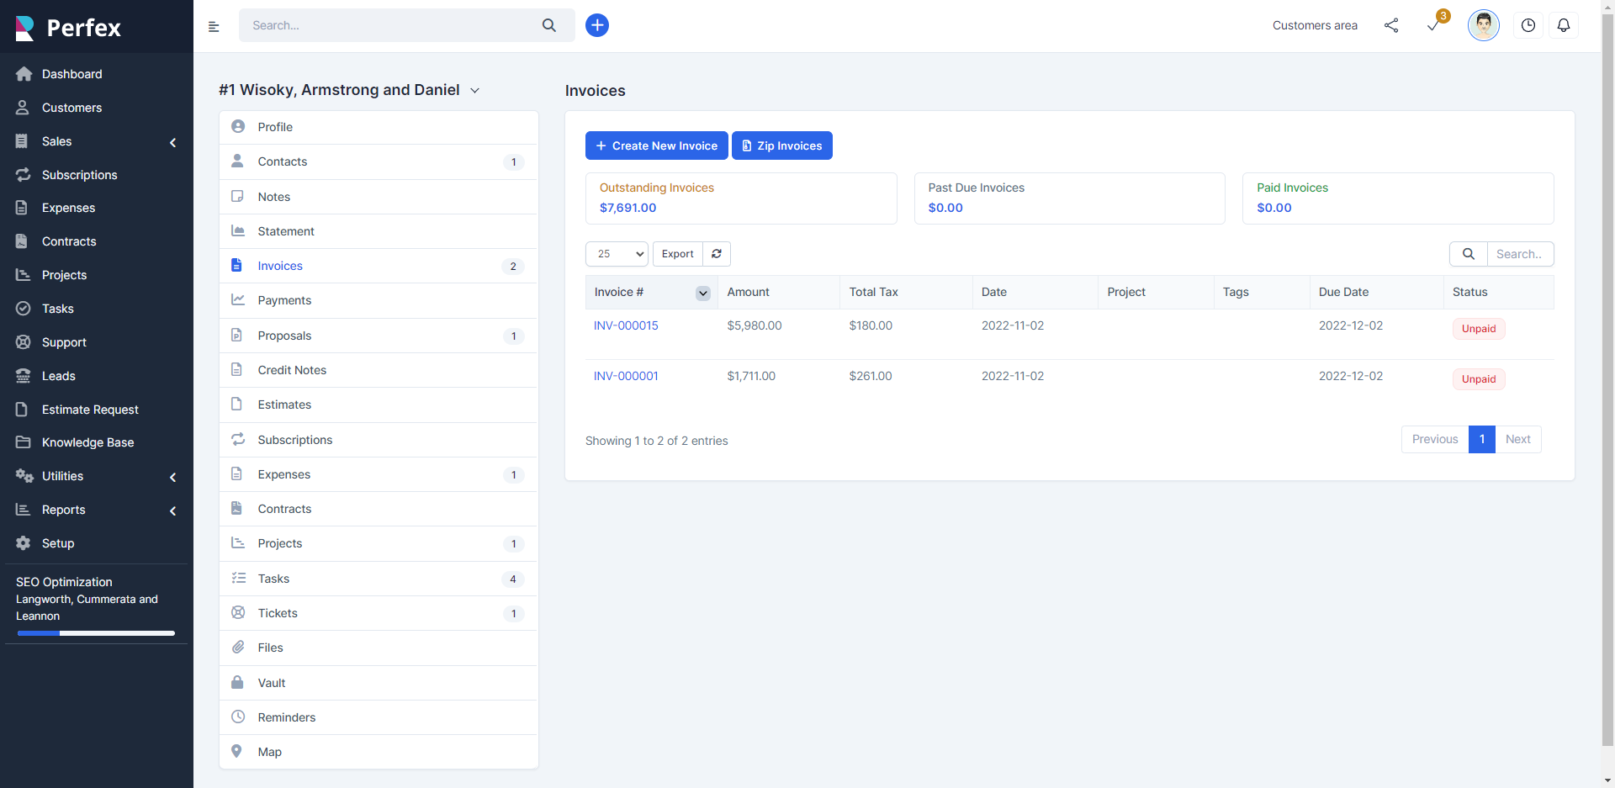
Task: Expand the Utilities sidebar menu
Action: (97, 476)
